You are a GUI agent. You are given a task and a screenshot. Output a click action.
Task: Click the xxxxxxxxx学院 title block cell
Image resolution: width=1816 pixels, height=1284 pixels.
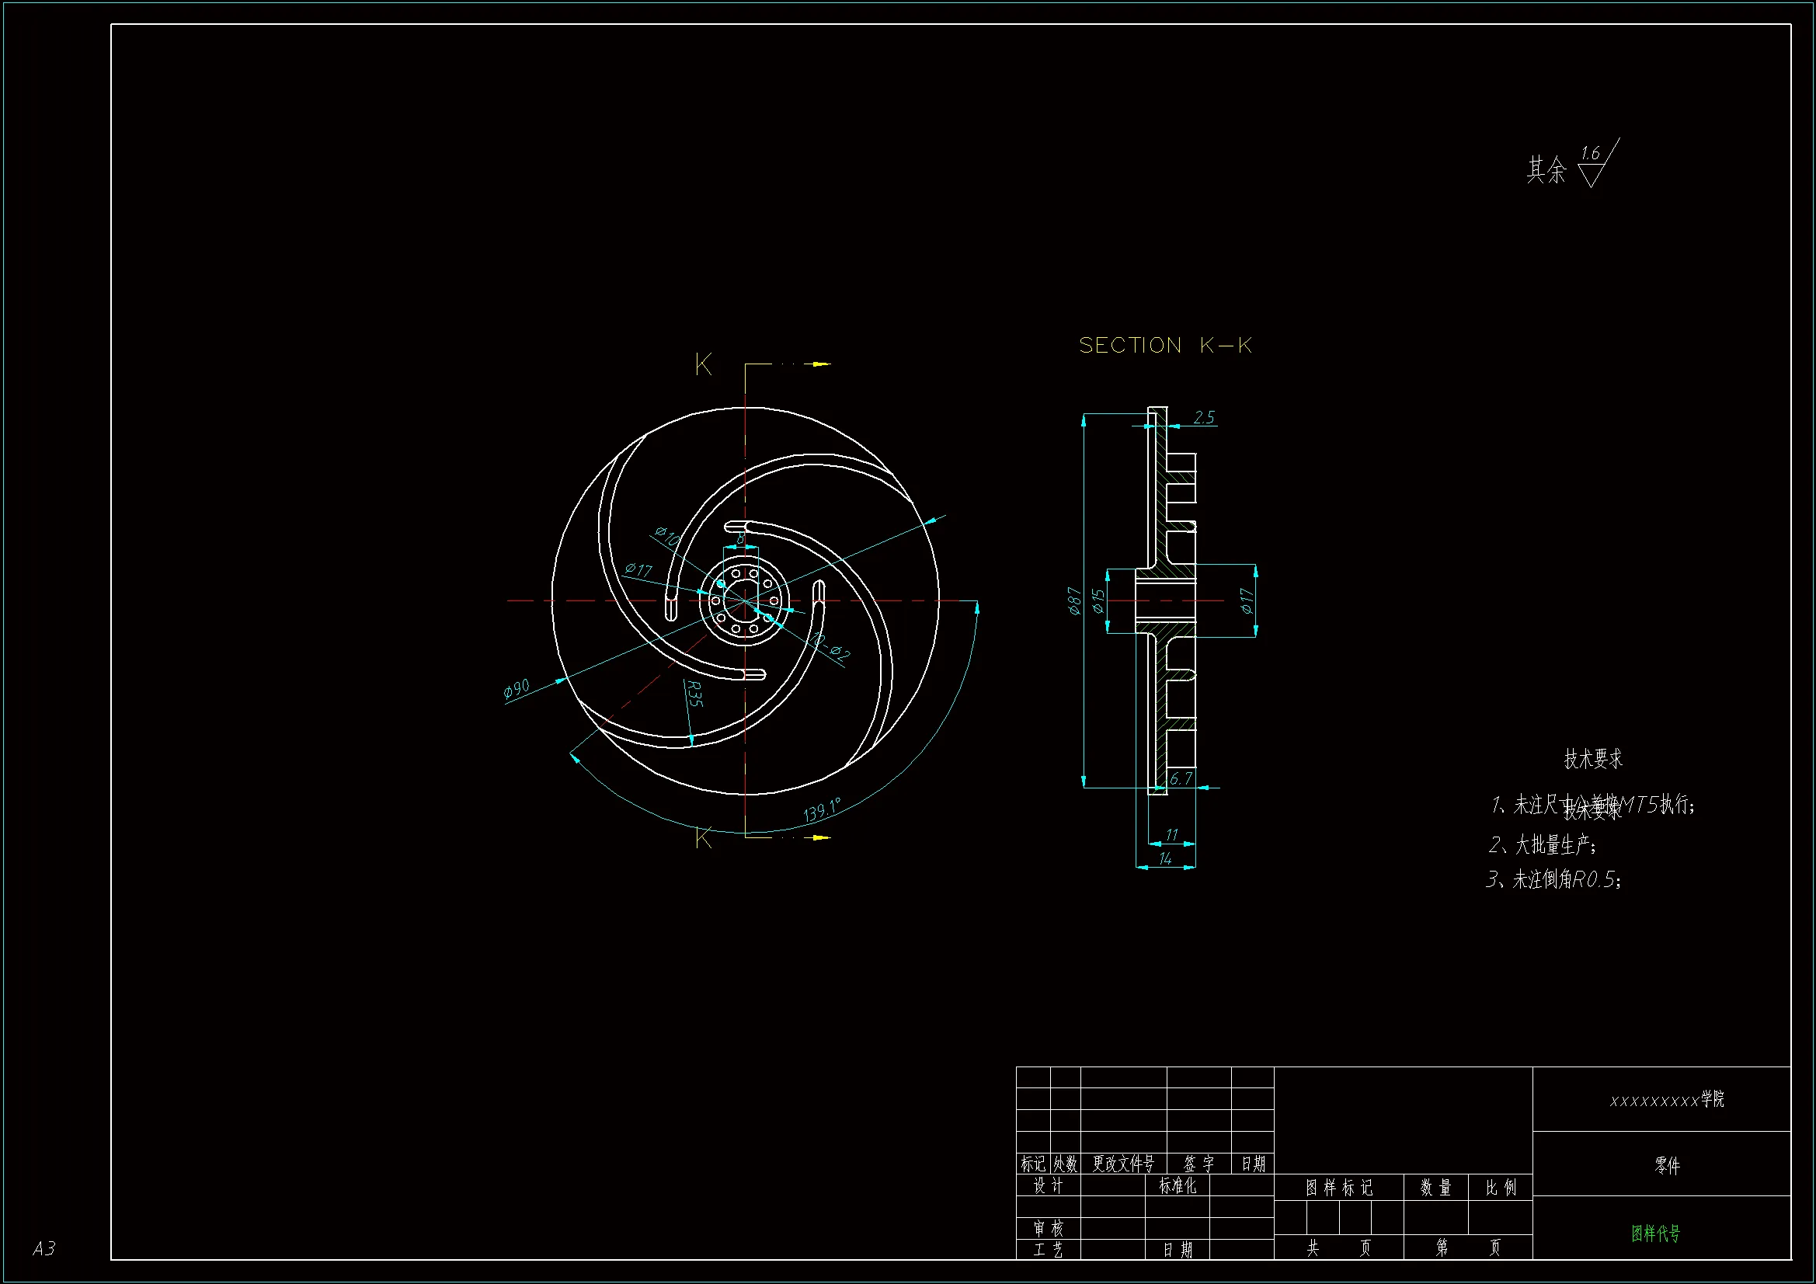(1666, 1100)
